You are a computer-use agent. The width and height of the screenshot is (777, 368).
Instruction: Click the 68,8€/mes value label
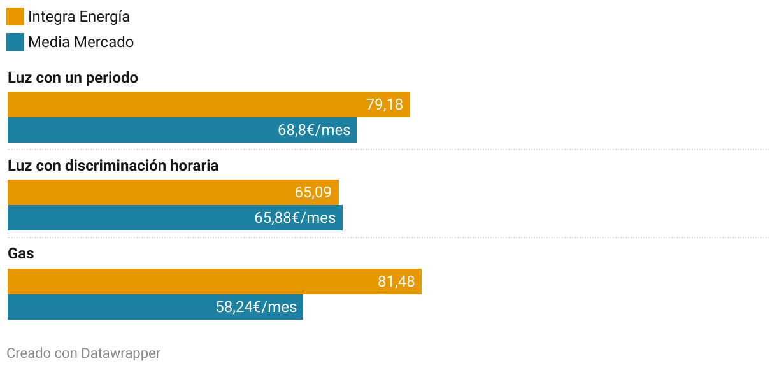click(314, 130)
